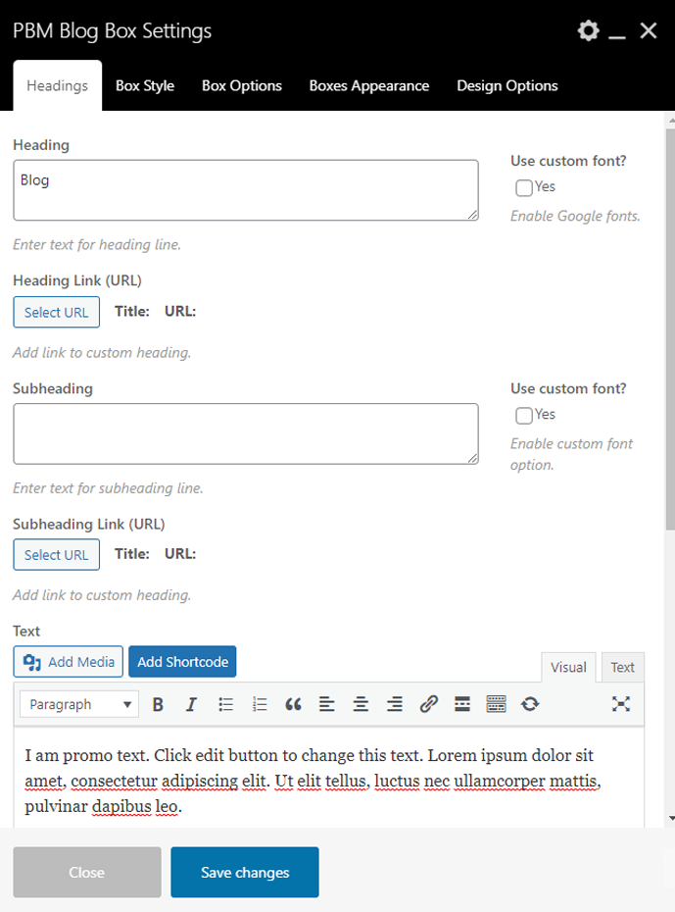Enable custom font for Heading
The image size is (675, 912).
point(524,187)
